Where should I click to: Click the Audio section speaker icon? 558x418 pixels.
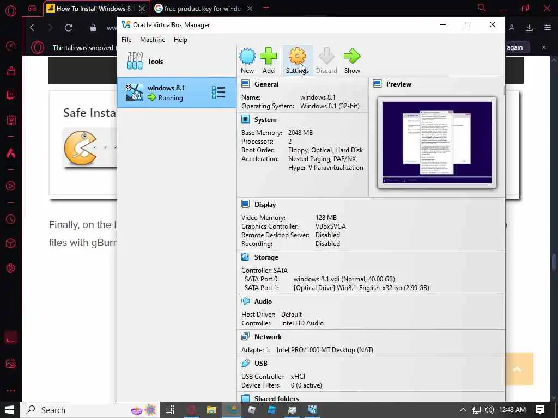(x=246, y=301)
